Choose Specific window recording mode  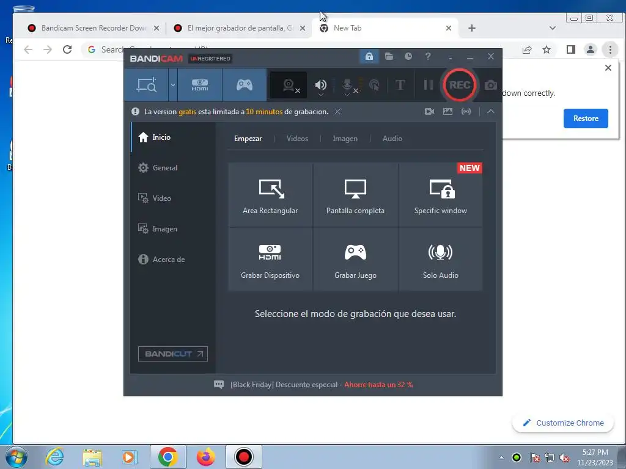pos(440,195)
